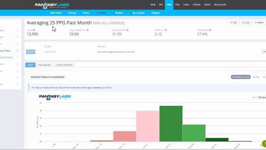Select the NBA menu item
This screenshot has height=150, width=266.
click(169, 5)
